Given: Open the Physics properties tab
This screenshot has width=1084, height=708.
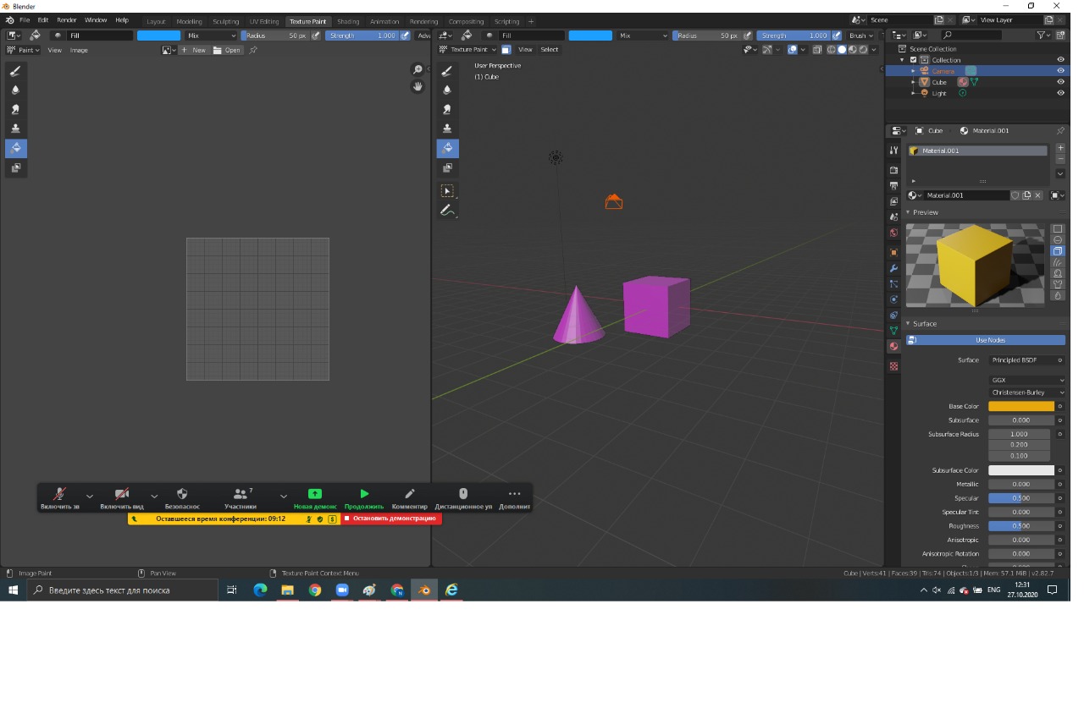Looking at the screenshot, I should click(x=893, y=299).
